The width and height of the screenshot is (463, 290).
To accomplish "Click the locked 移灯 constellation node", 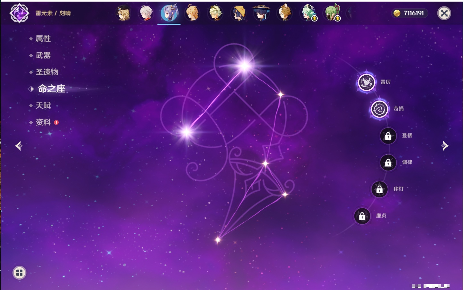I will 379,189.
